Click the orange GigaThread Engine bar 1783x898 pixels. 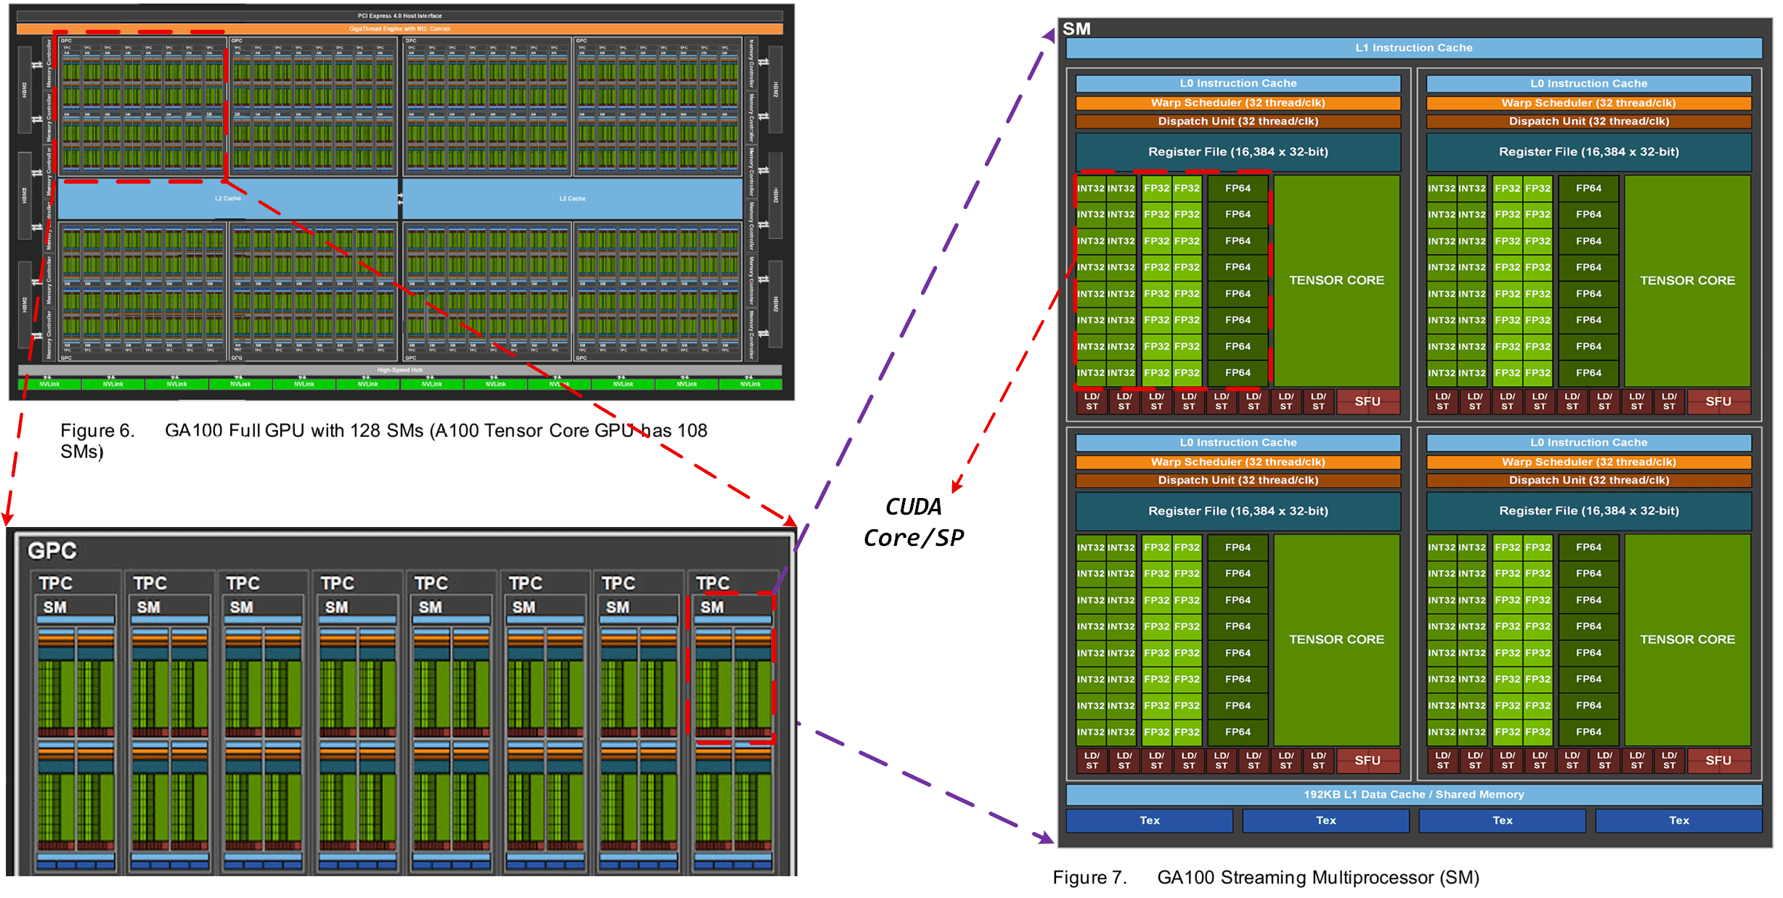pyautogui.click(x=399, y=29)
